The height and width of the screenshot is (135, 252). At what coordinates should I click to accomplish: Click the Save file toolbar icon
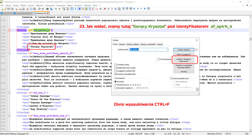pyautogui.click(x=9, y=9)
